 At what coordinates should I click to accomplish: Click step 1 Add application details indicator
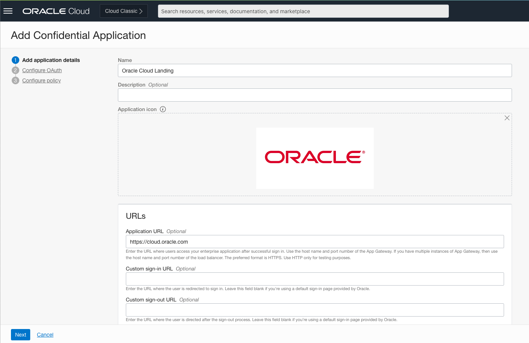(15, 60)
